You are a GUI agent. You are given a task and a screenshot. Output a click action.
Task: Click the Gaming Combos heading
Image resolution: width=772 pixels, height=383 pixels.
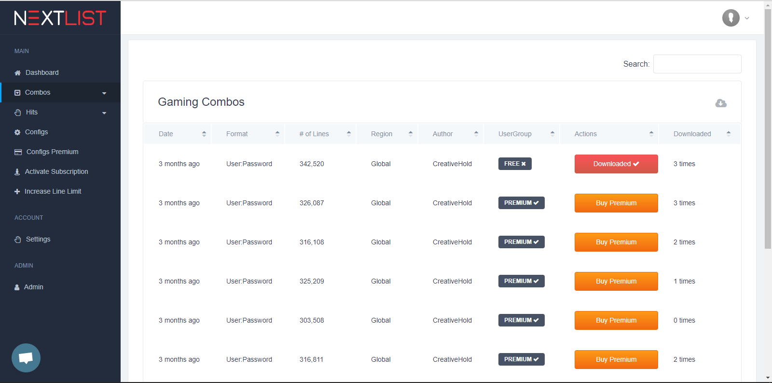[x=201, y=102]
